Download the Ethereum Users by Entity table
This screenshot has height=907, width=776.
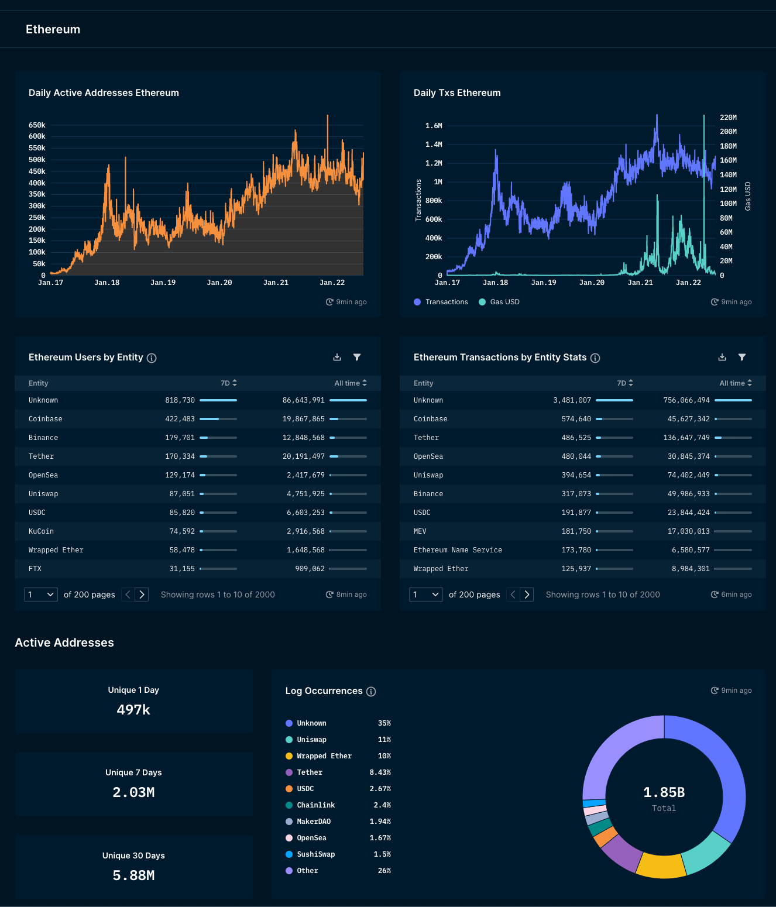pyautogui.click(x=337, y=357)
